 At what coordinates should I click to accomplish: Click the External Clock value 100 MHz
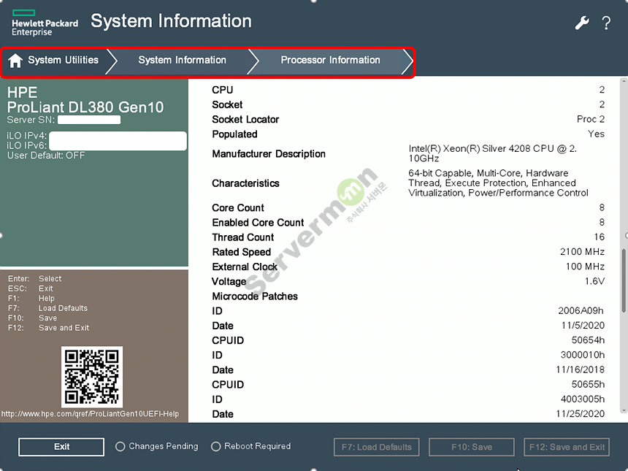point(585,267)
